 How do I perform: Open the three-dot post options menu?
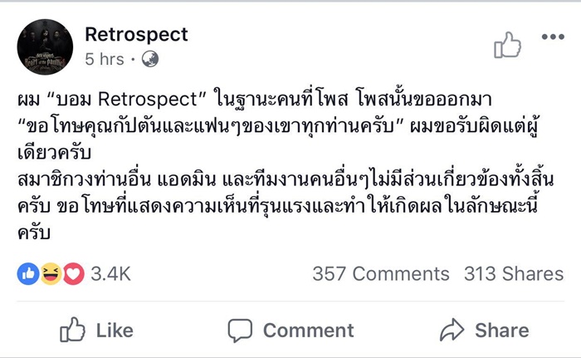[x=552, y=37]
